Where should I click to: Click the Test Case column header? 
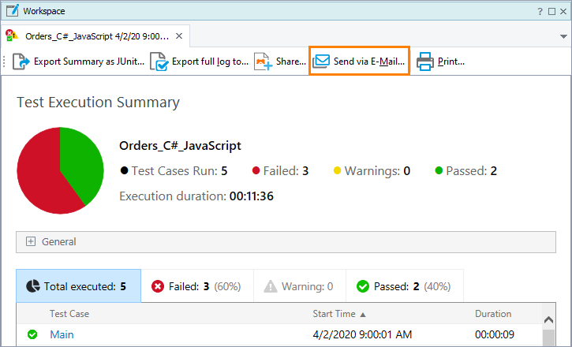[x=69, y=314]
